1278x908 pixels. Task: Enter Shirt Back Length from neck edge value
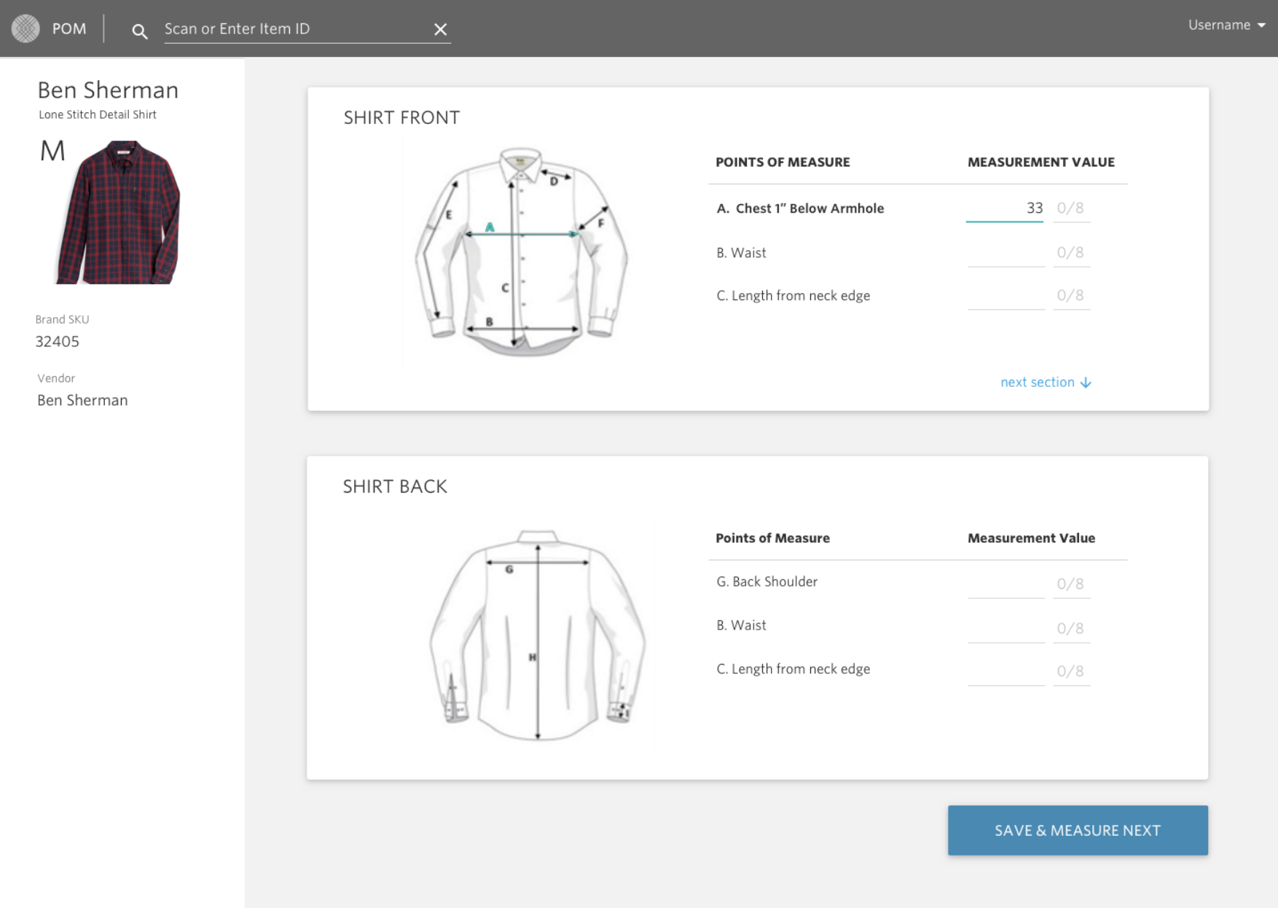pos(1005,671)
